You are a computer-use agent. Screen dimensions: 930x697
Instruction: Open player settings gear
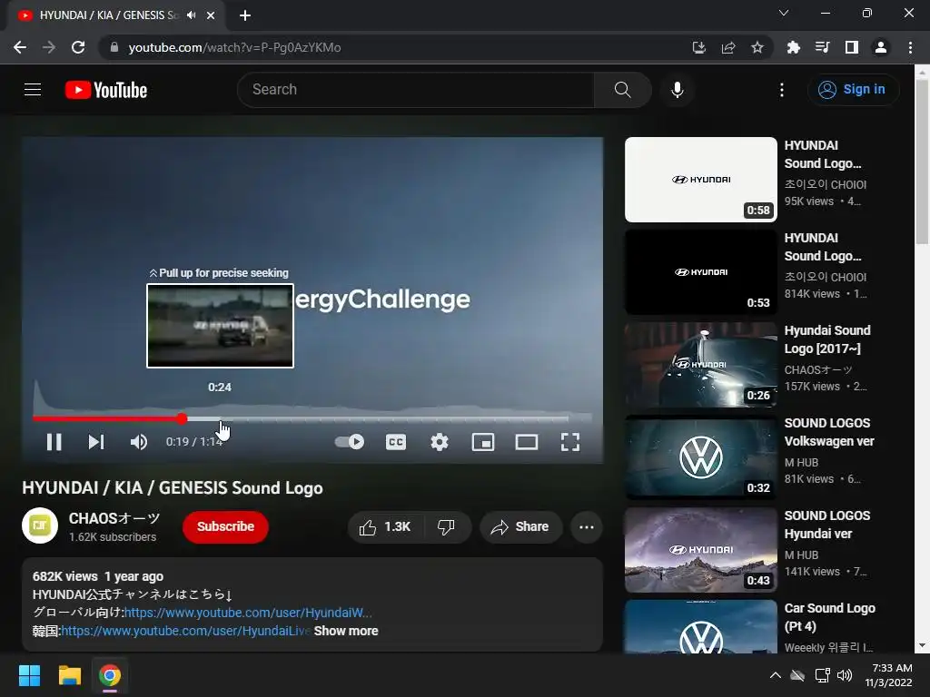[440, 442]
